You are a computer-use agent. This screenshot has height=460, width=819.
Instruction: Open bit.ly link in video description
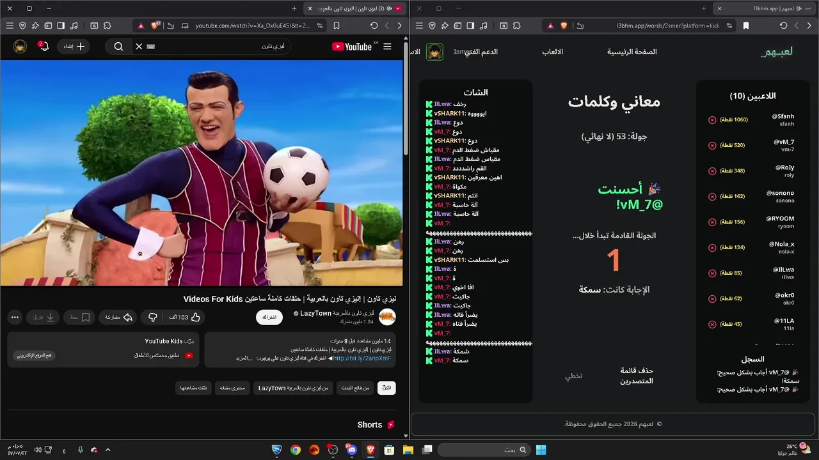(x=362, y=358)
